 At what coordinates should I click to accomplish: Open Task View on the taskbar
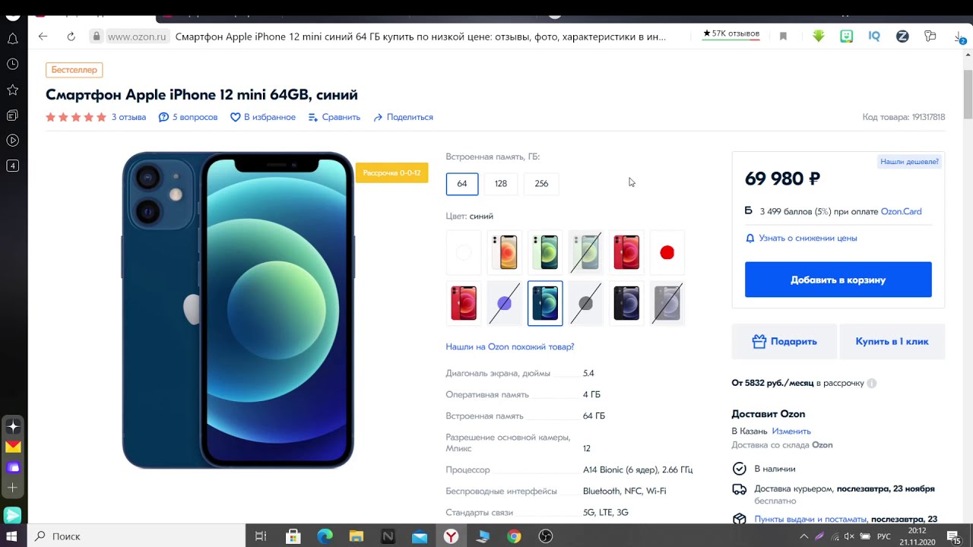261,536
